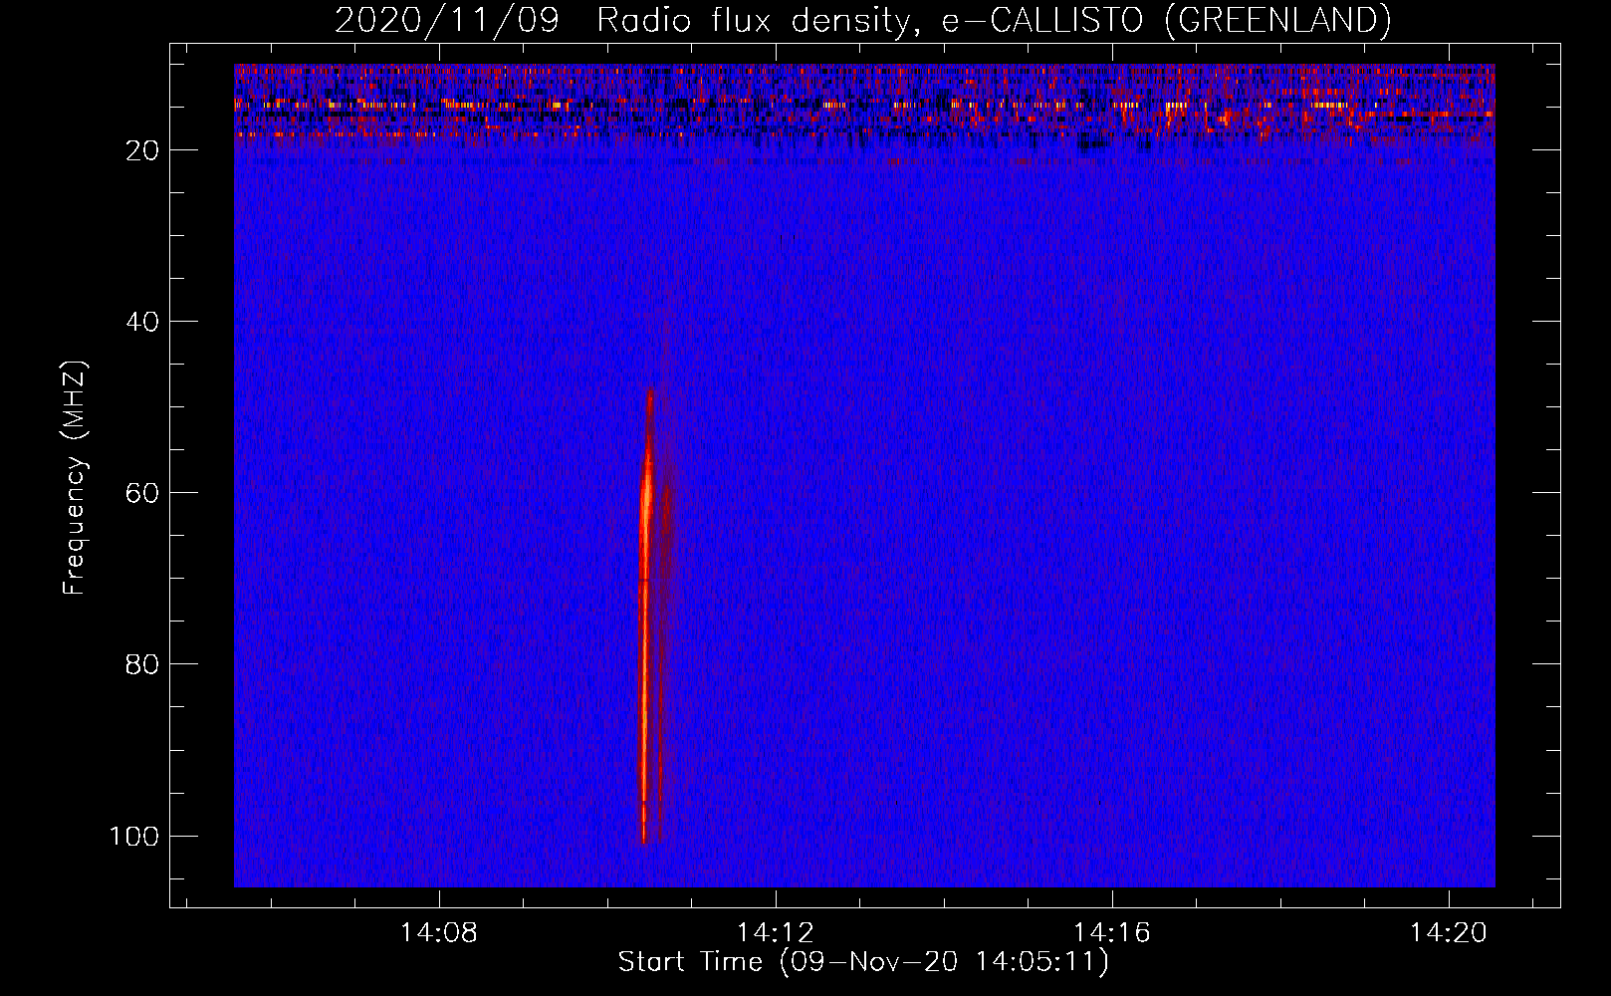Viewport: 1611px width, 996px height.
Task: Select the 20 MHz frequency tick label
Action: coord(142,150)
